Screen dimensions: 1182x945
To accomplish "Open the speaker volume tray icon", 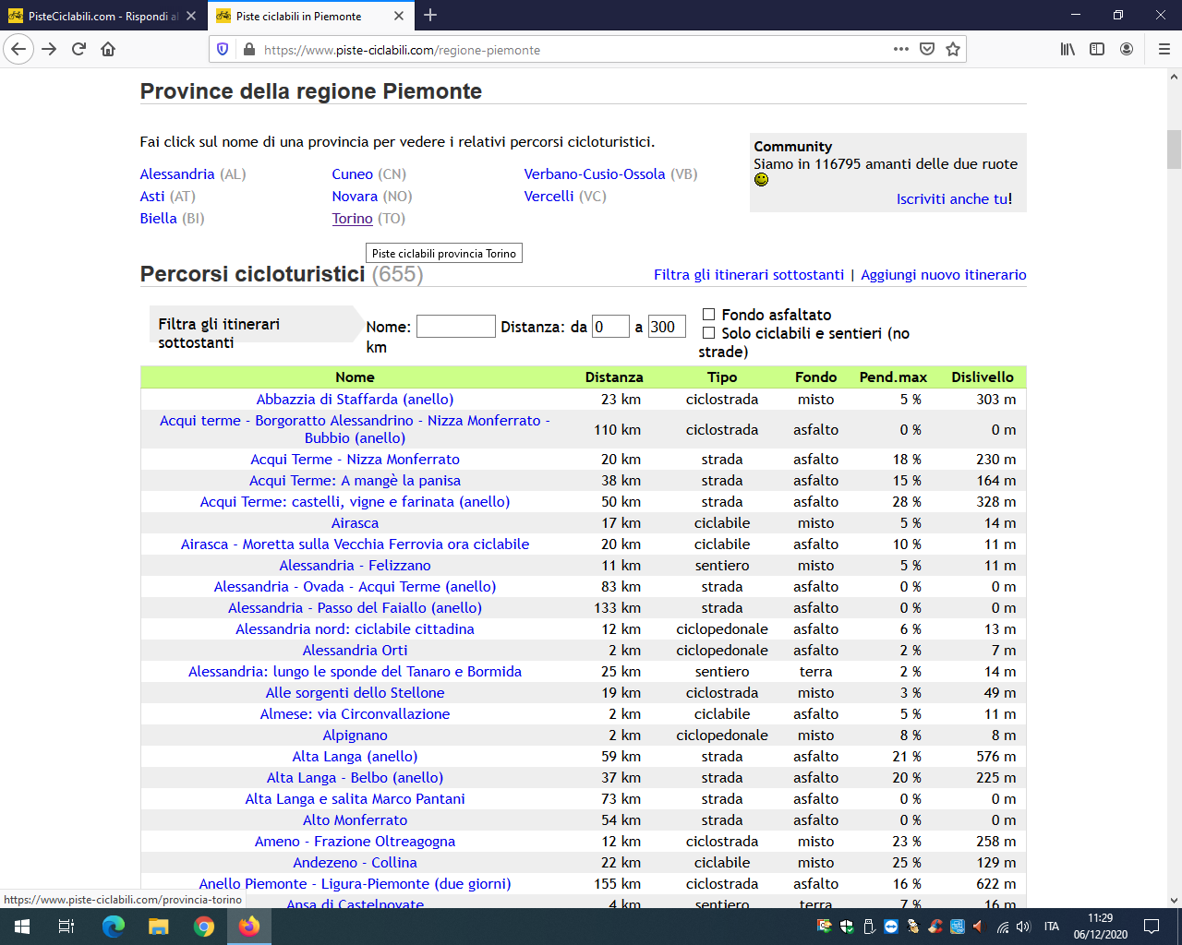I will click(1023, 927).
